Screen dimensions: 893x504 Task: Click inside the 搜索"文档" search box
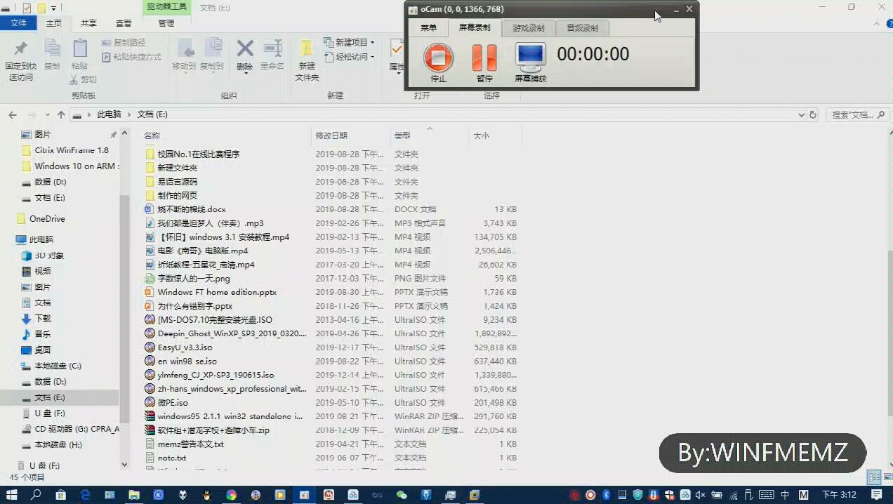click(853, 114)
